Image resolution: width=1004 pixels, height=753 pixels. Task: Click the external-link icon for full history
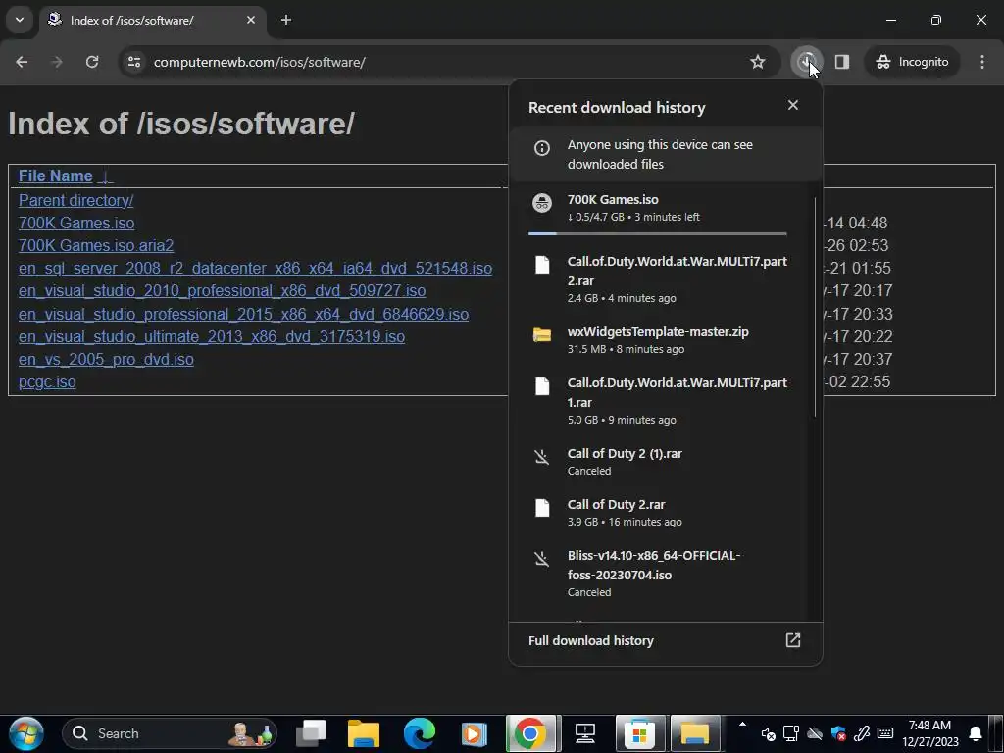click(x=792, y=640)
